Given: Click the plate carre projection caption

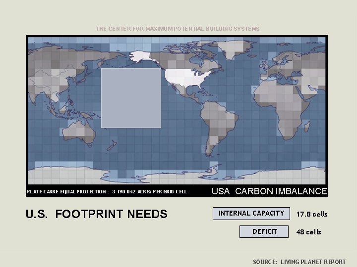Looking at the screenshot, I should (x=108, y=192).
